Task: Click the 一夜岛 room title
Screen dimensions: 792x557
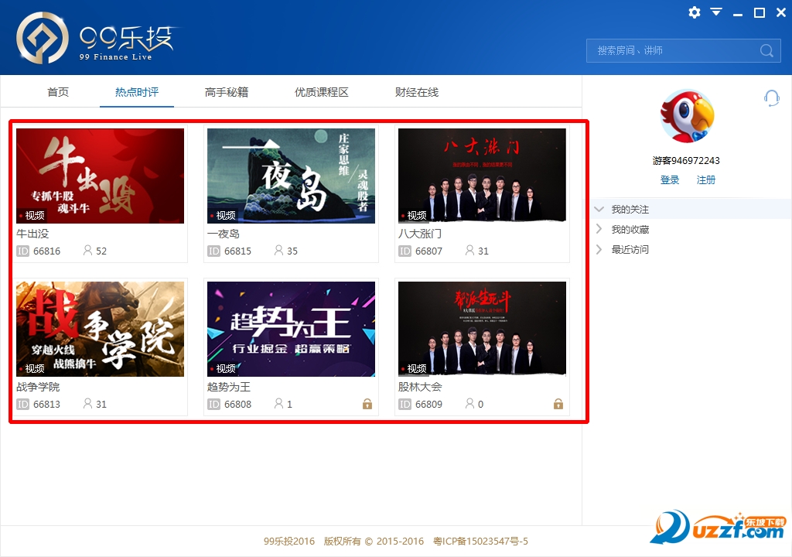Action: (x=224, y=234)
